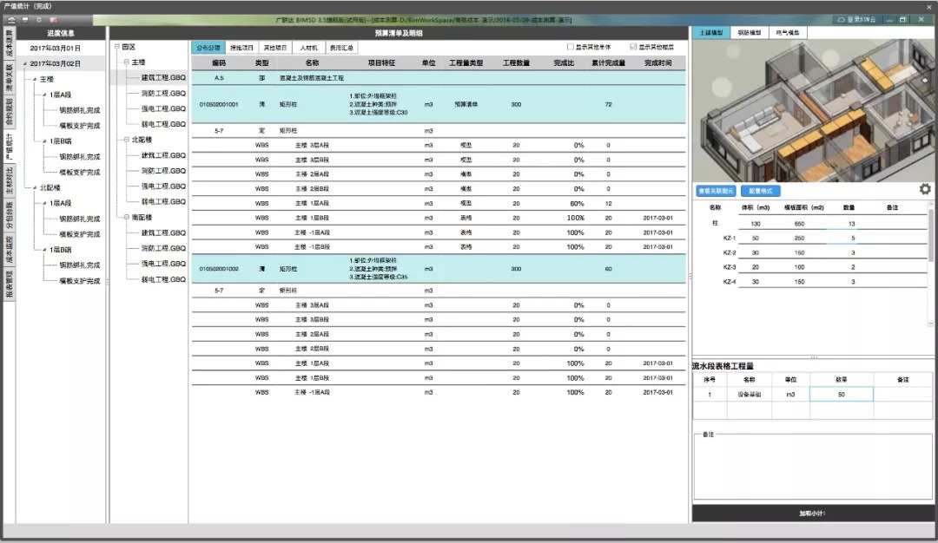Click the 设备基础 name cell
The width and height of the screenshot is (938, 543).
[x=749, y=395]
